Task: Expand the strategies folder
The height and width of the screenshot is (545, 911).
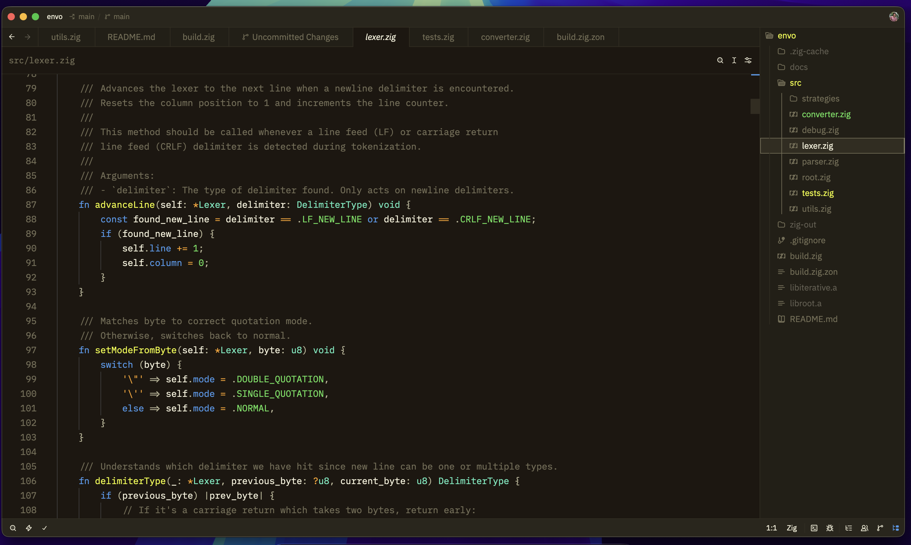Action: tap(833, 99)
